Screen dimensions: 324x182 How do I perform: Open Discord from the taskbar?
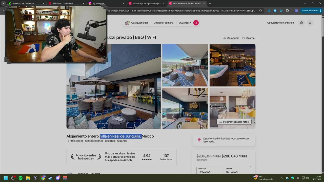pyautogui.click(x=58, y=178)
